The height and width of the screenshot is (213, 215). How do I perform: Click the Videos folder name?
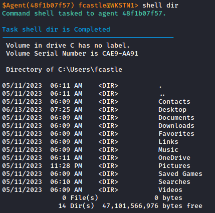point(170,190)
